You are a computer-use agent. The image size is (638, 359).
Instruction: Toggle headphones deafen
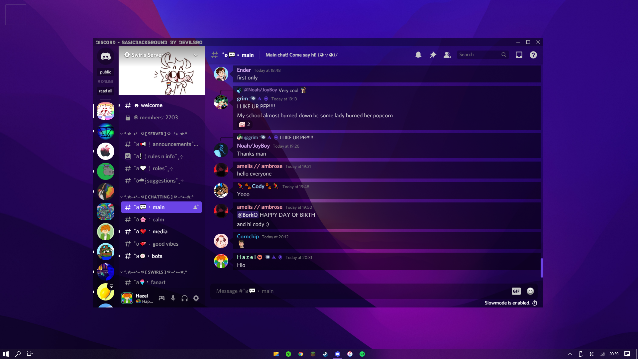(185, 298)
